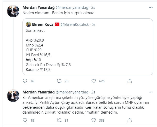Reply to the first Merdan Yanardağ tweet

pos(25,81)
